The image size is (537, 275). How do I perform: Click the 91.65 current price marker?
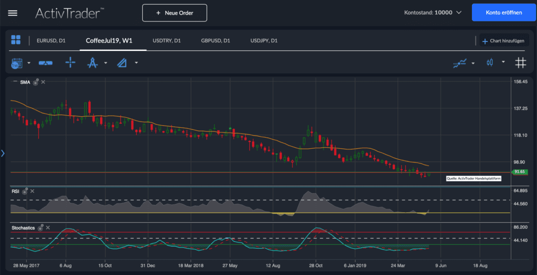tap(520, 172)
